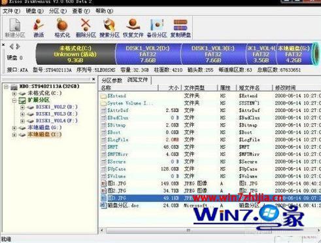The width and height of the screenshot is (321, 243).
Task: Select the $LogFile file name
Action: 118,140
